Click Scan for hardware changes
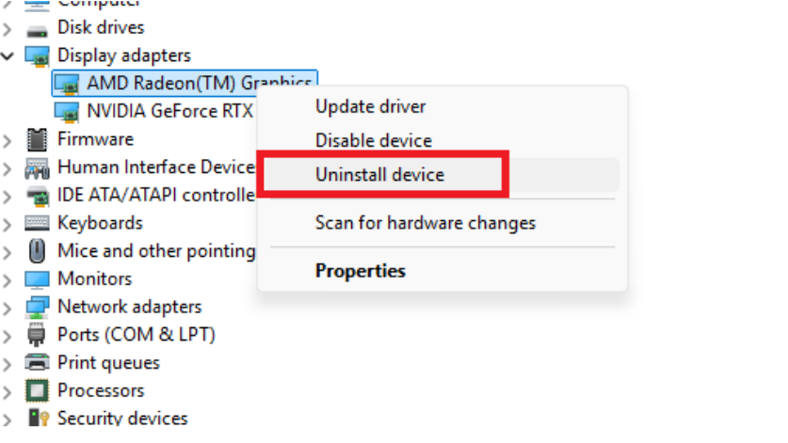The image size is (788, 443). click(425, 223)
